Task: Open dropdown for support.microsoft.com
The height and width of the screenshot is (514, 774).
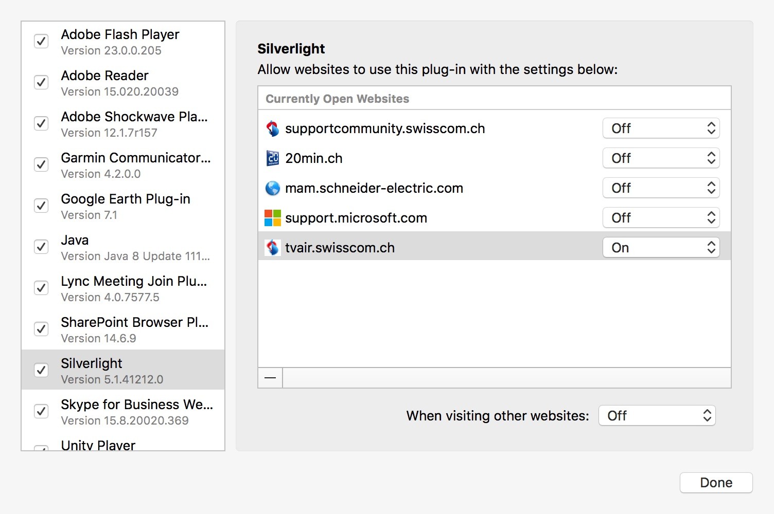Action: click(x=661, y=218)
